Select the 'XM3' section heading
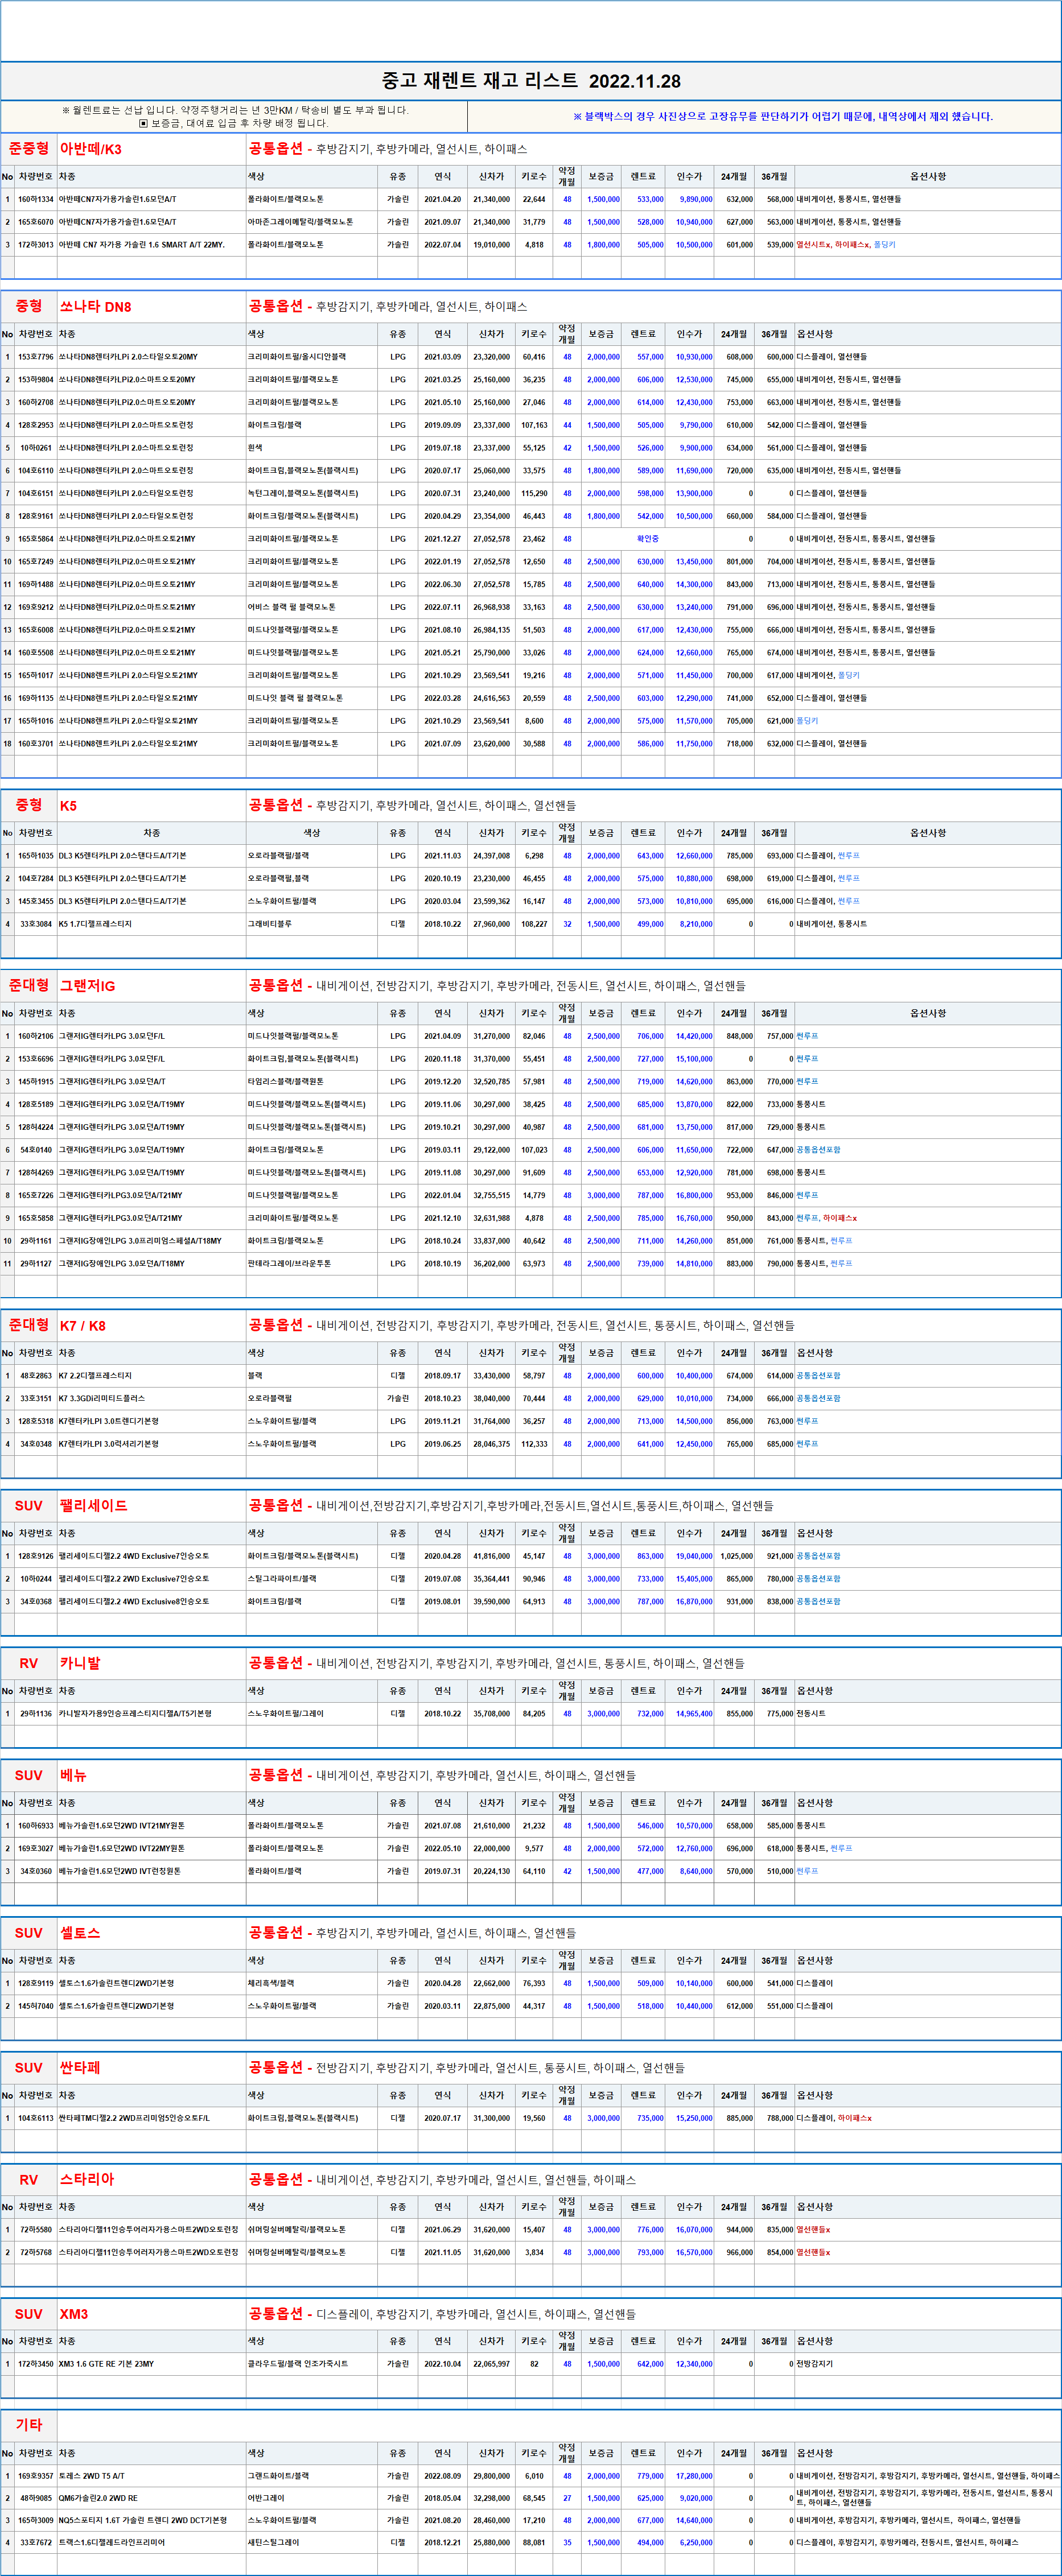This screenshot has width=1062, height=2576. (x=74, y=2314)
